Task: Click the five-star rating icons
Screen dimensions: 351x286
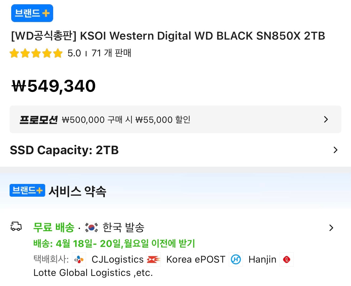Action: coord(36,53)
